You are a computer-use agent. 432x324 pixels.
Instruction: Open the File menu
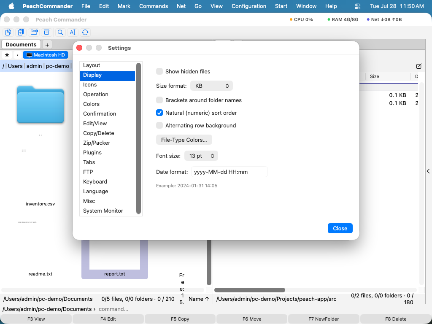86,6
